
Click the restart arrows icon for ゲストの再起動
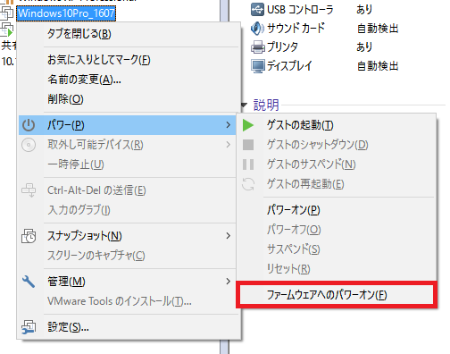click(x=248, y=184)
